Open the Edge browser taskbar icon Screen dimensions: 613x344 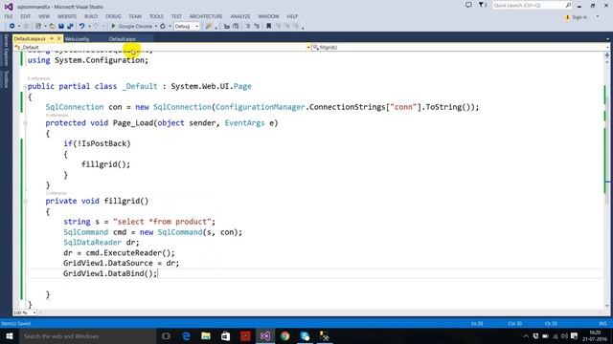pos(186,336)
